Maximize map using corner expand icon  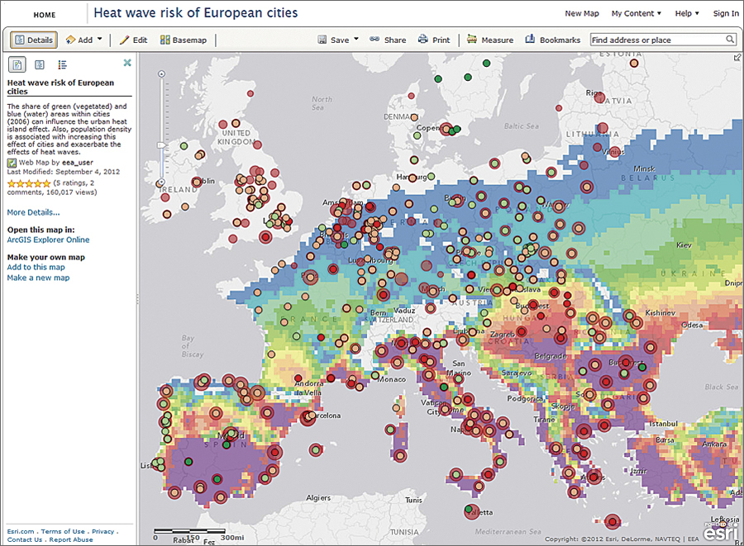(x=737, y=57)
